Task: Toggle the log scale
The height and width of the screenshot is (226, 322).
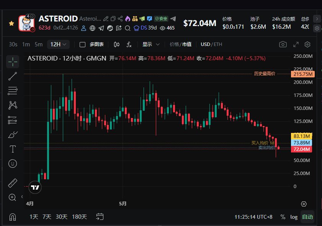Action: (294, 217)
